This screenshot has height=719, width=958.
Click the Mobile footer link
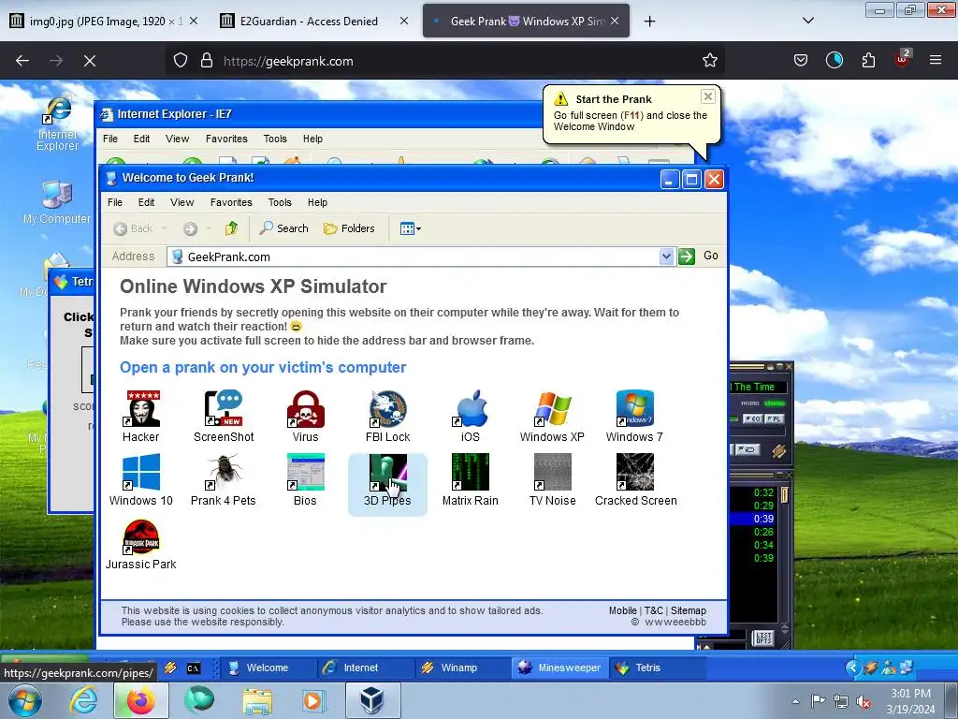coord(622,610)
